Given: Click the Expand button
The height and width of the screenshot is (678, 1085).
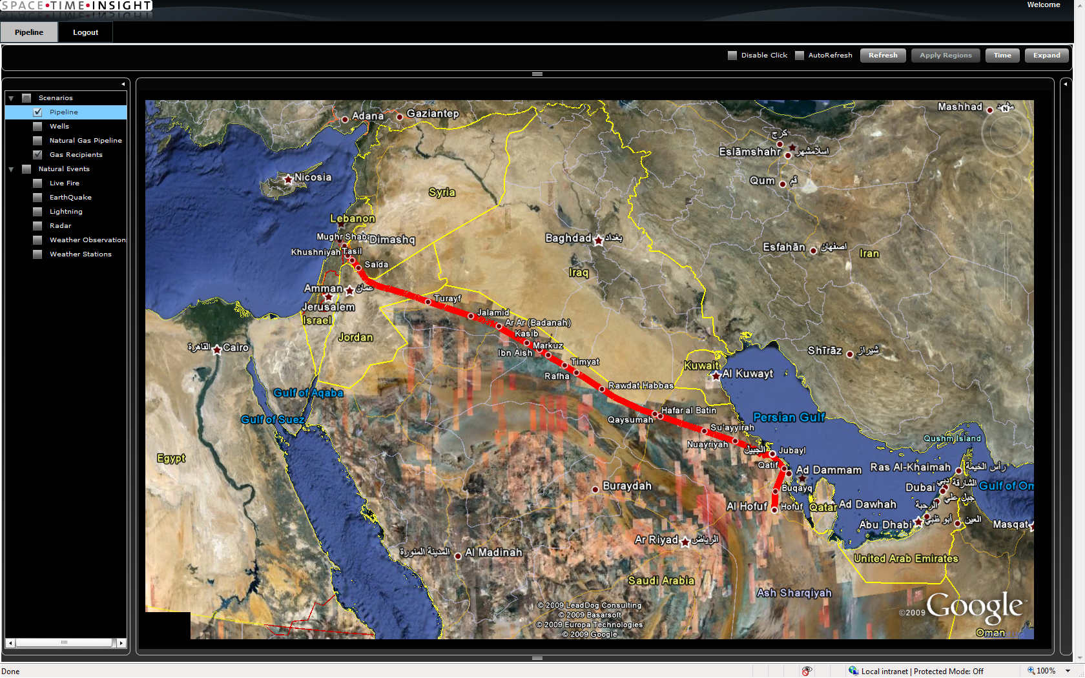Looking at the screenshot, I should [x=1046, y=56].
